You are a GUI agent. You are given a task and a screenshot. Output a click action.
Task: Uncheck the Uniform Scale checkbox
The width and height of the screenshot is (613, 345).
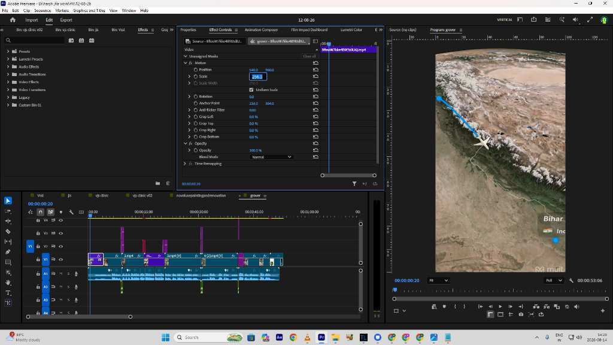point(251,90)
